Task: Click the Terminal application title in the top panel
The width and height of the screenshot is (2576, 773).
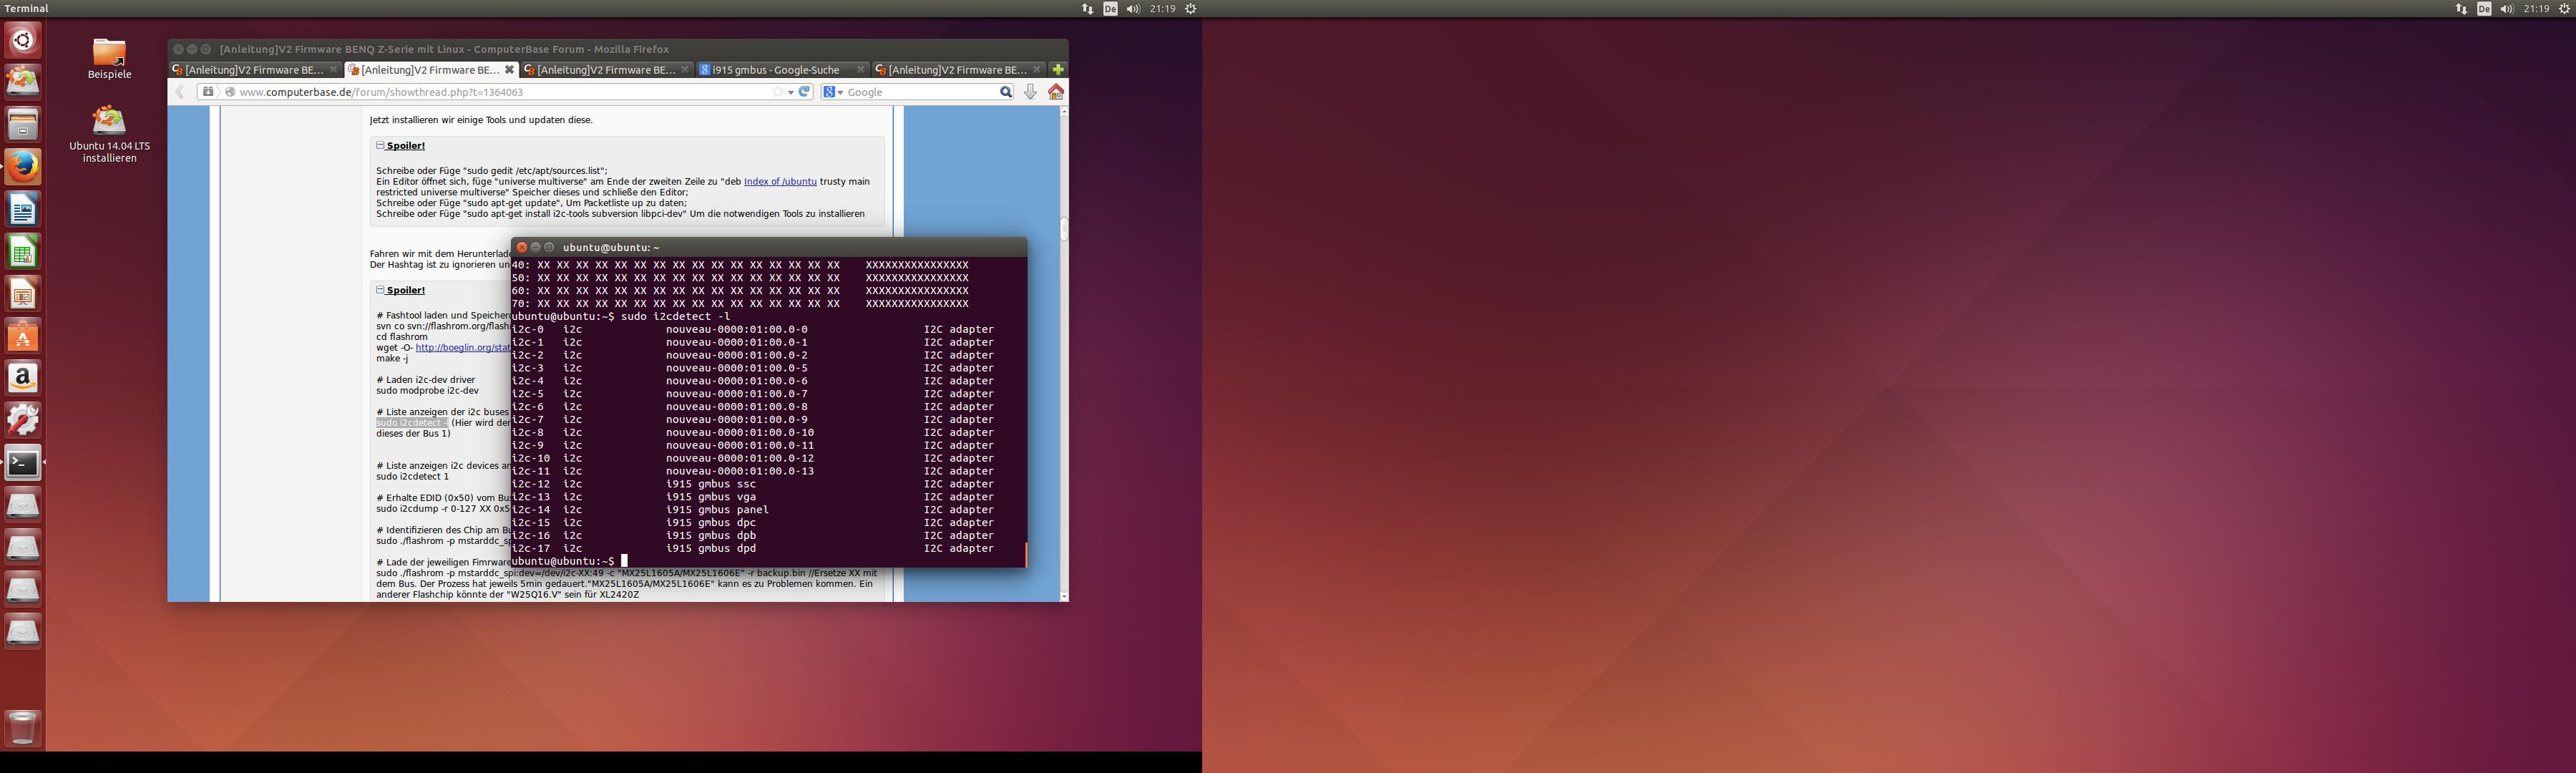Action: [26, 9]
